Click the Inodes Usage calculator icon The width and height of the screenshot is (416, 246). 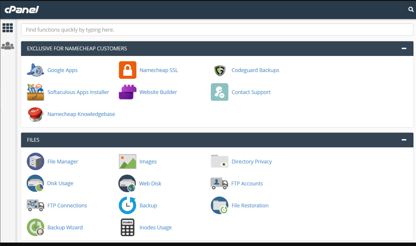[x=128, y=227]
